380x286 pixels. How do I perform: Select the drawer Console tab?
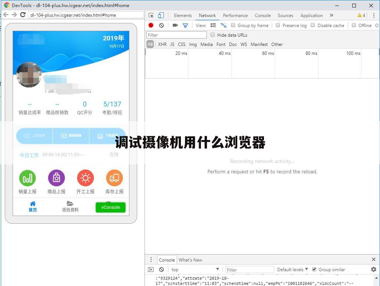[x=167, y=260]
